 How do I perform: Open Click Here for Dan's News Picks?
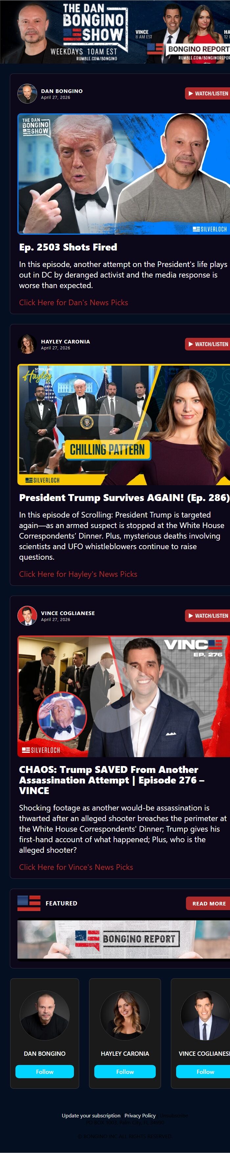pyautogui.click(x=73, y=303)
